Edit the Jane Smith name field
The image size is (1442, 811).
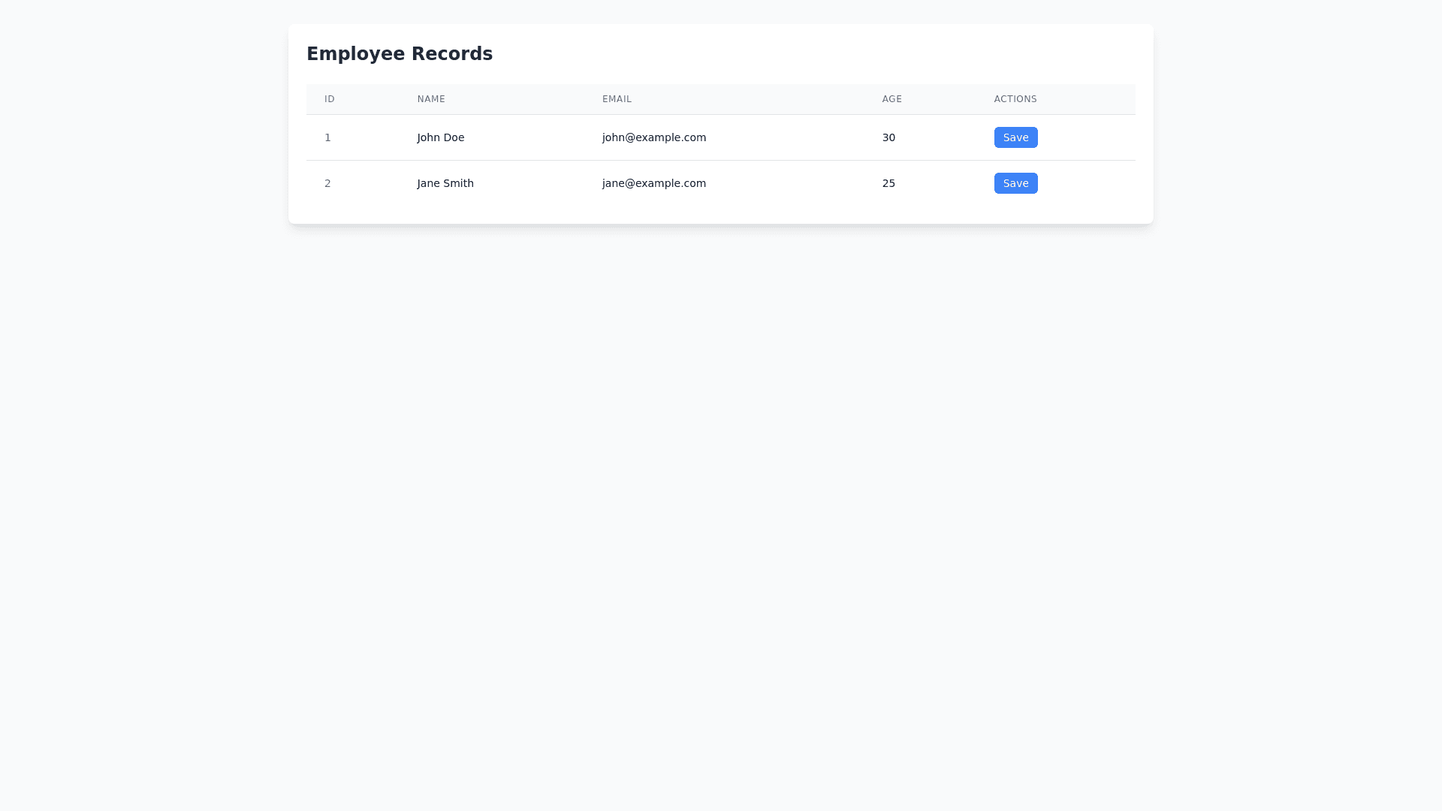pos(445,183)
